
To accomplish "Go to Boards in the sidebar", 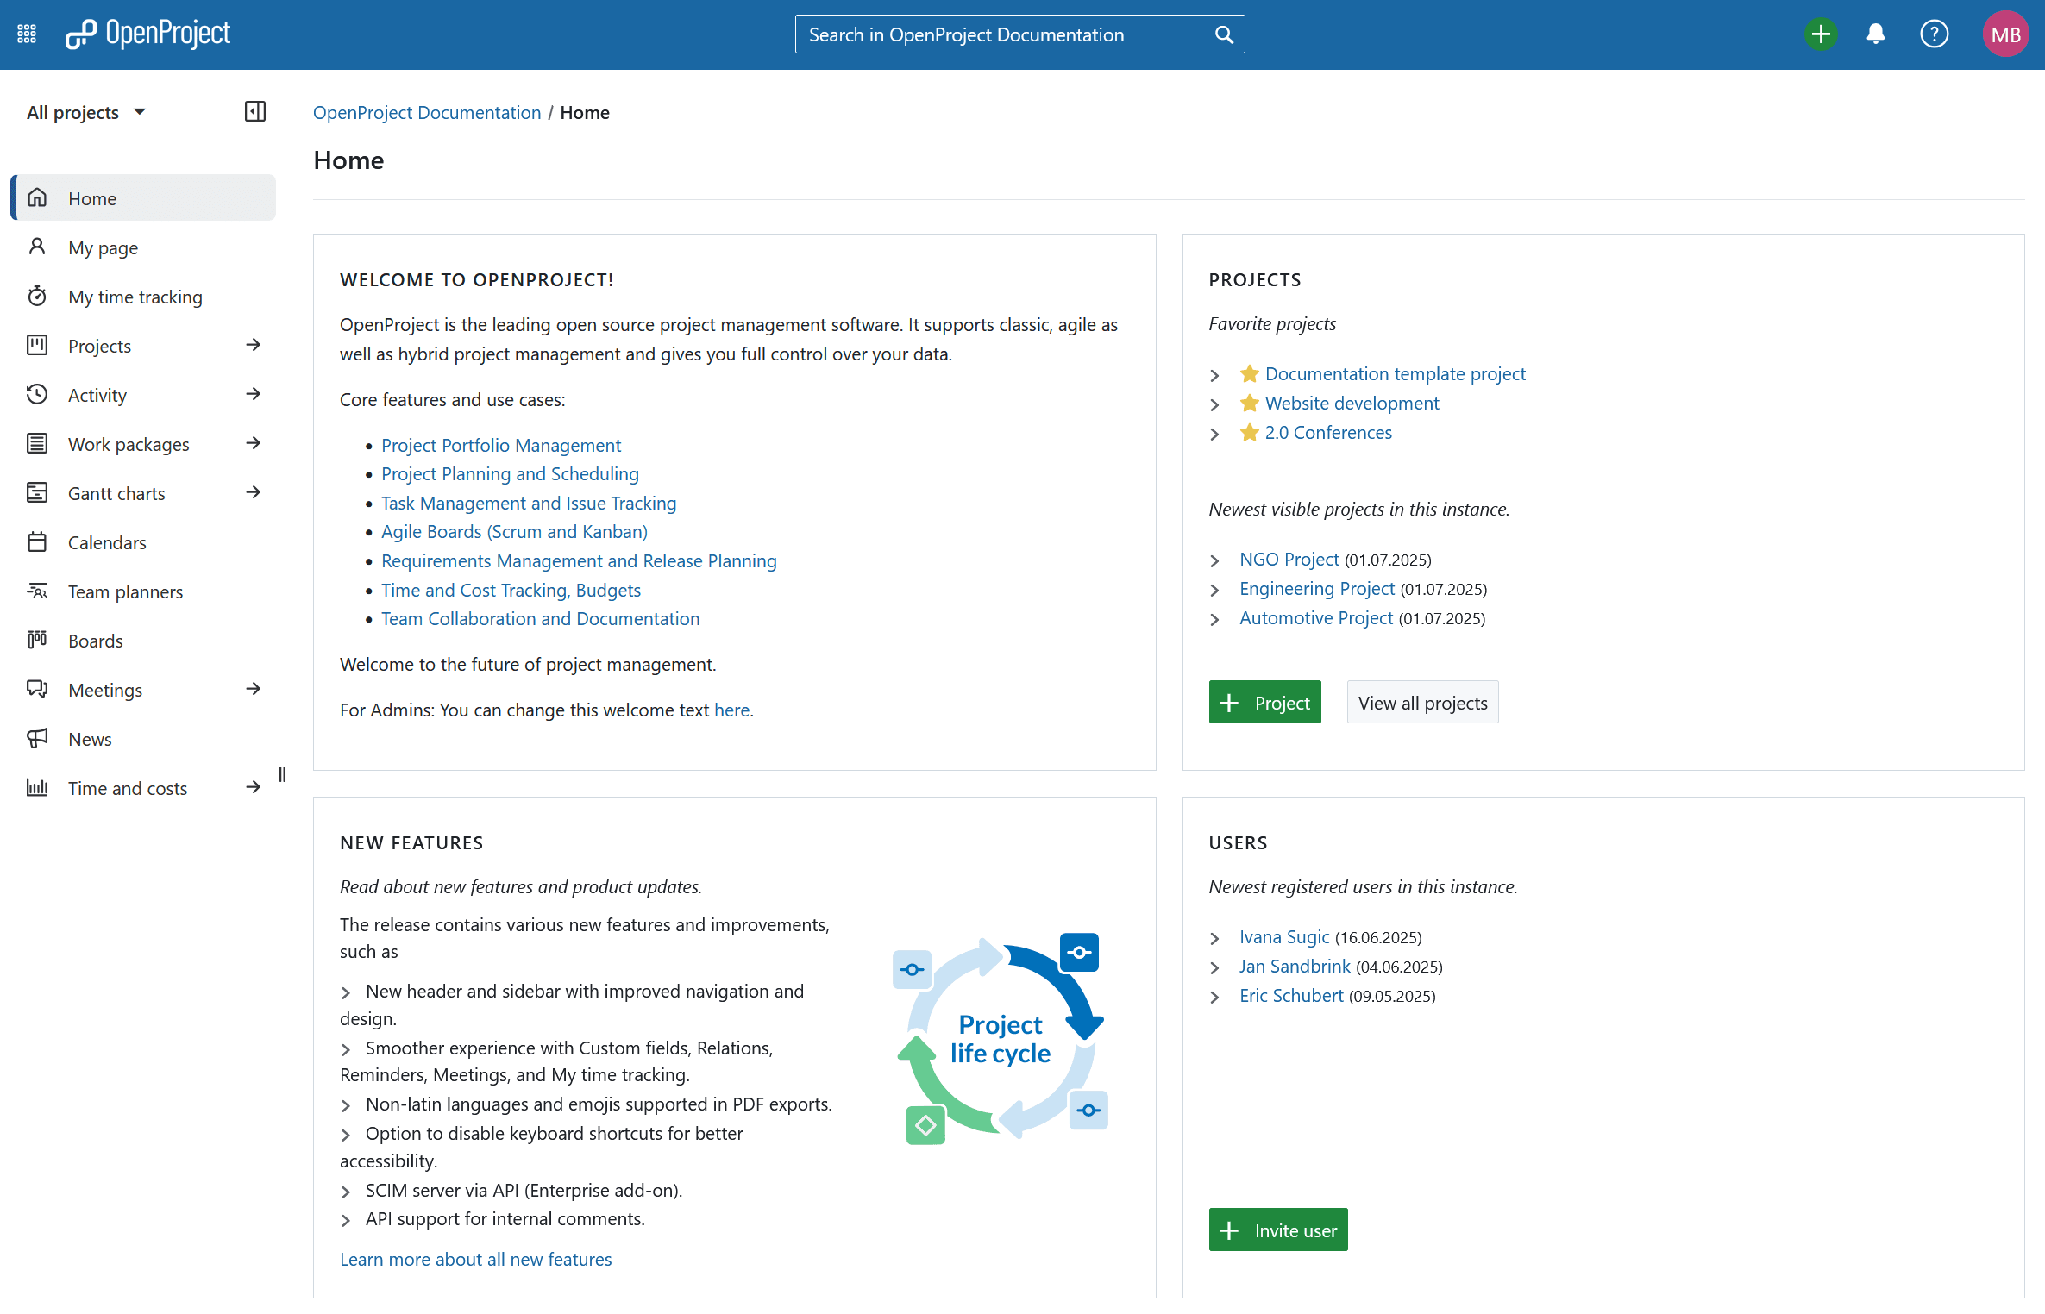I will pos(96,641).
